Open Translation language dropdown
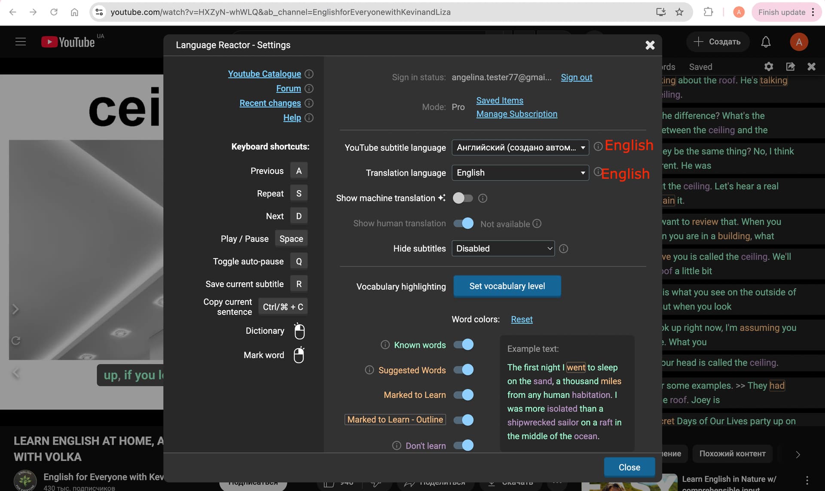This screenshot has height=491, width=825. tap(520, 173)
